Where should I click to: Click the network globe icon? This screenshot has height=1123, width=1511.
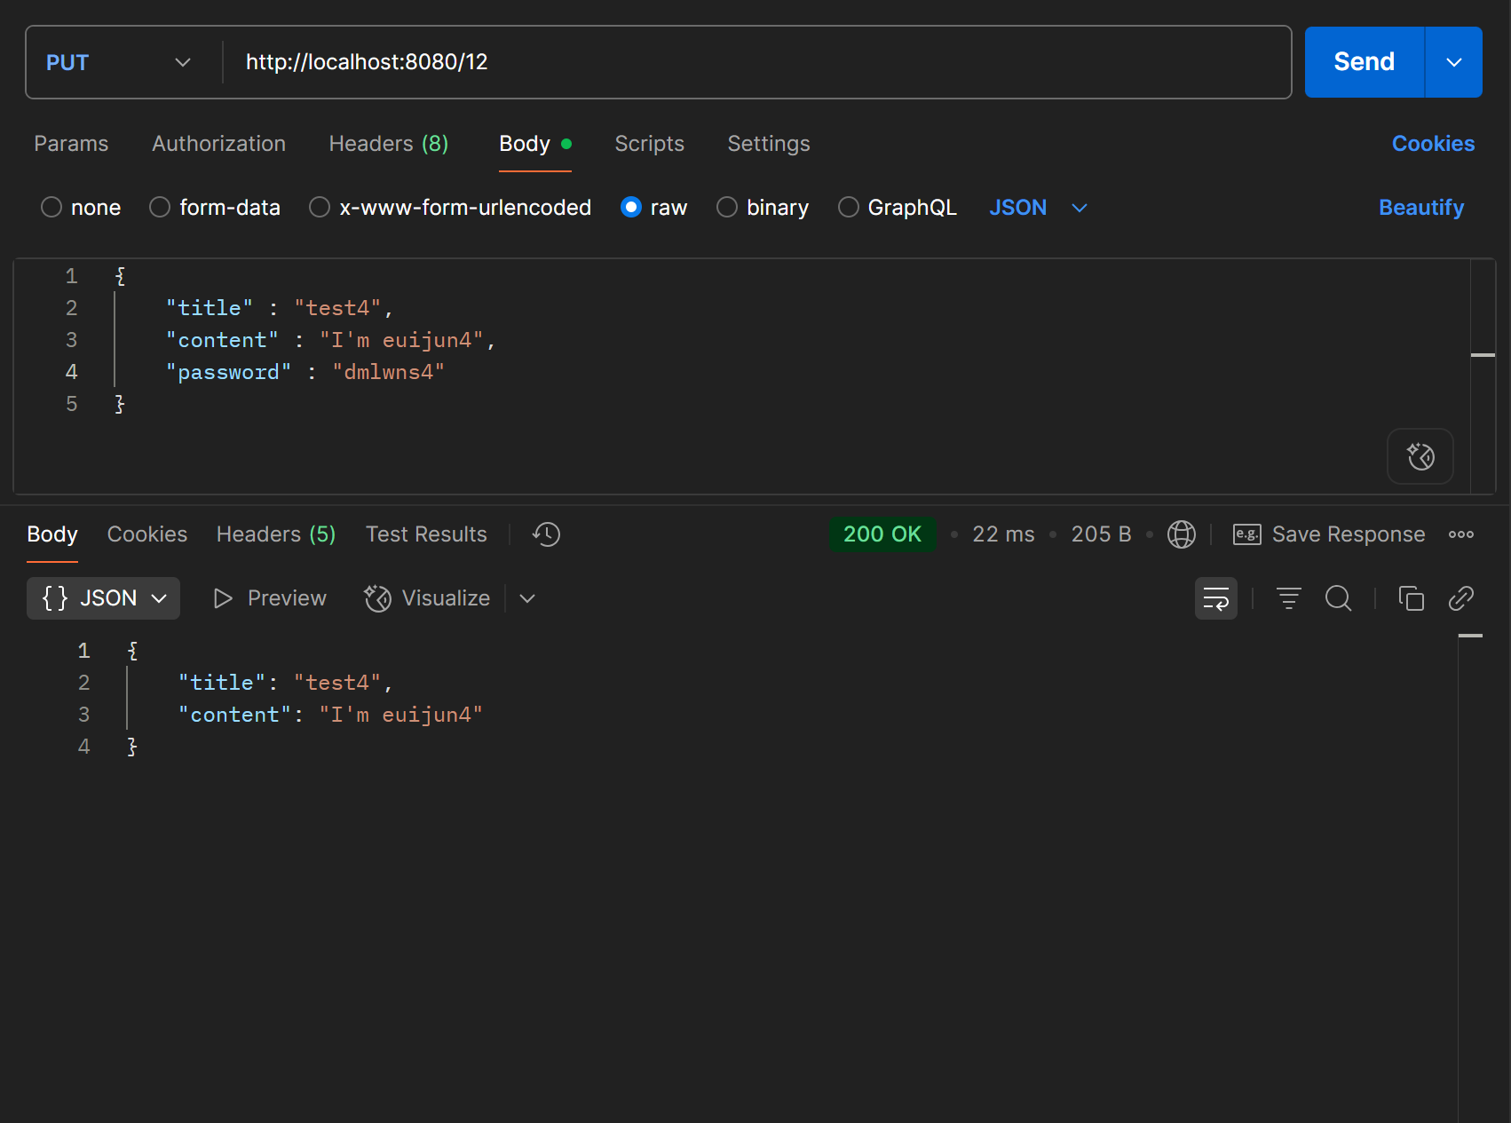(1181, 534)
